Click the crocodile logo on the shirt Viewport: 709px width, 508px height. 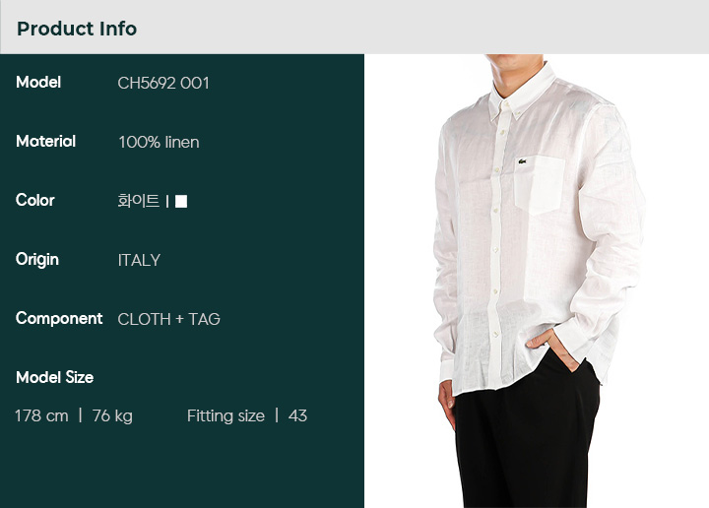[x=522, y=161]
